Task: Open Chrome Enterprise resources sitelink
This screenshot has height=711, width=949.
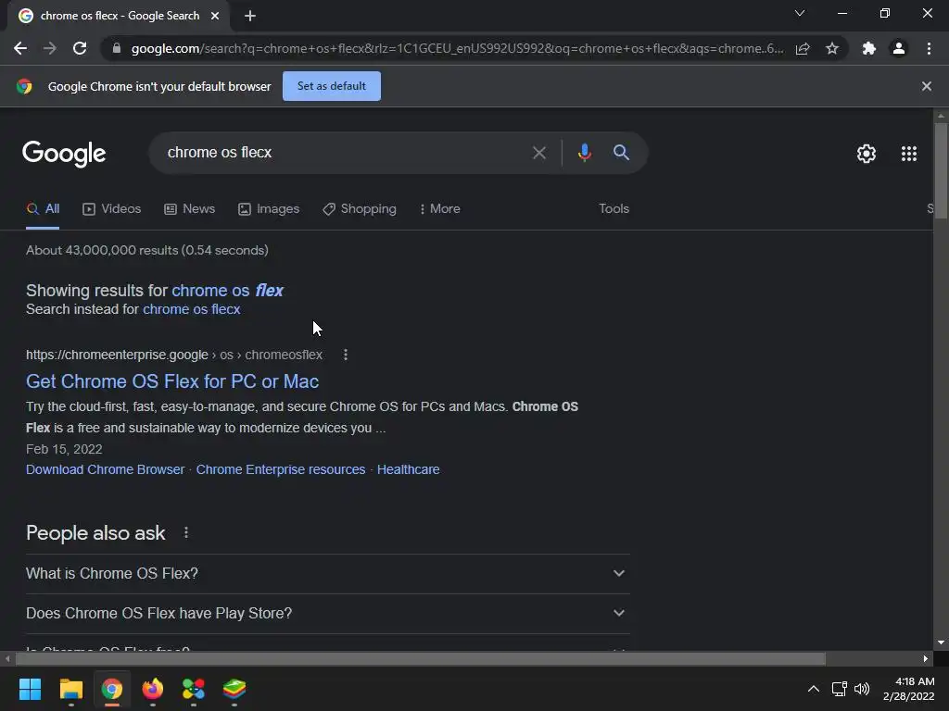Action: [281, 469]
